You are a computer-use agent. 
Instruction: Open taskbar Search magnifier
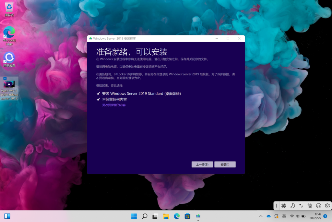[145, 216]
